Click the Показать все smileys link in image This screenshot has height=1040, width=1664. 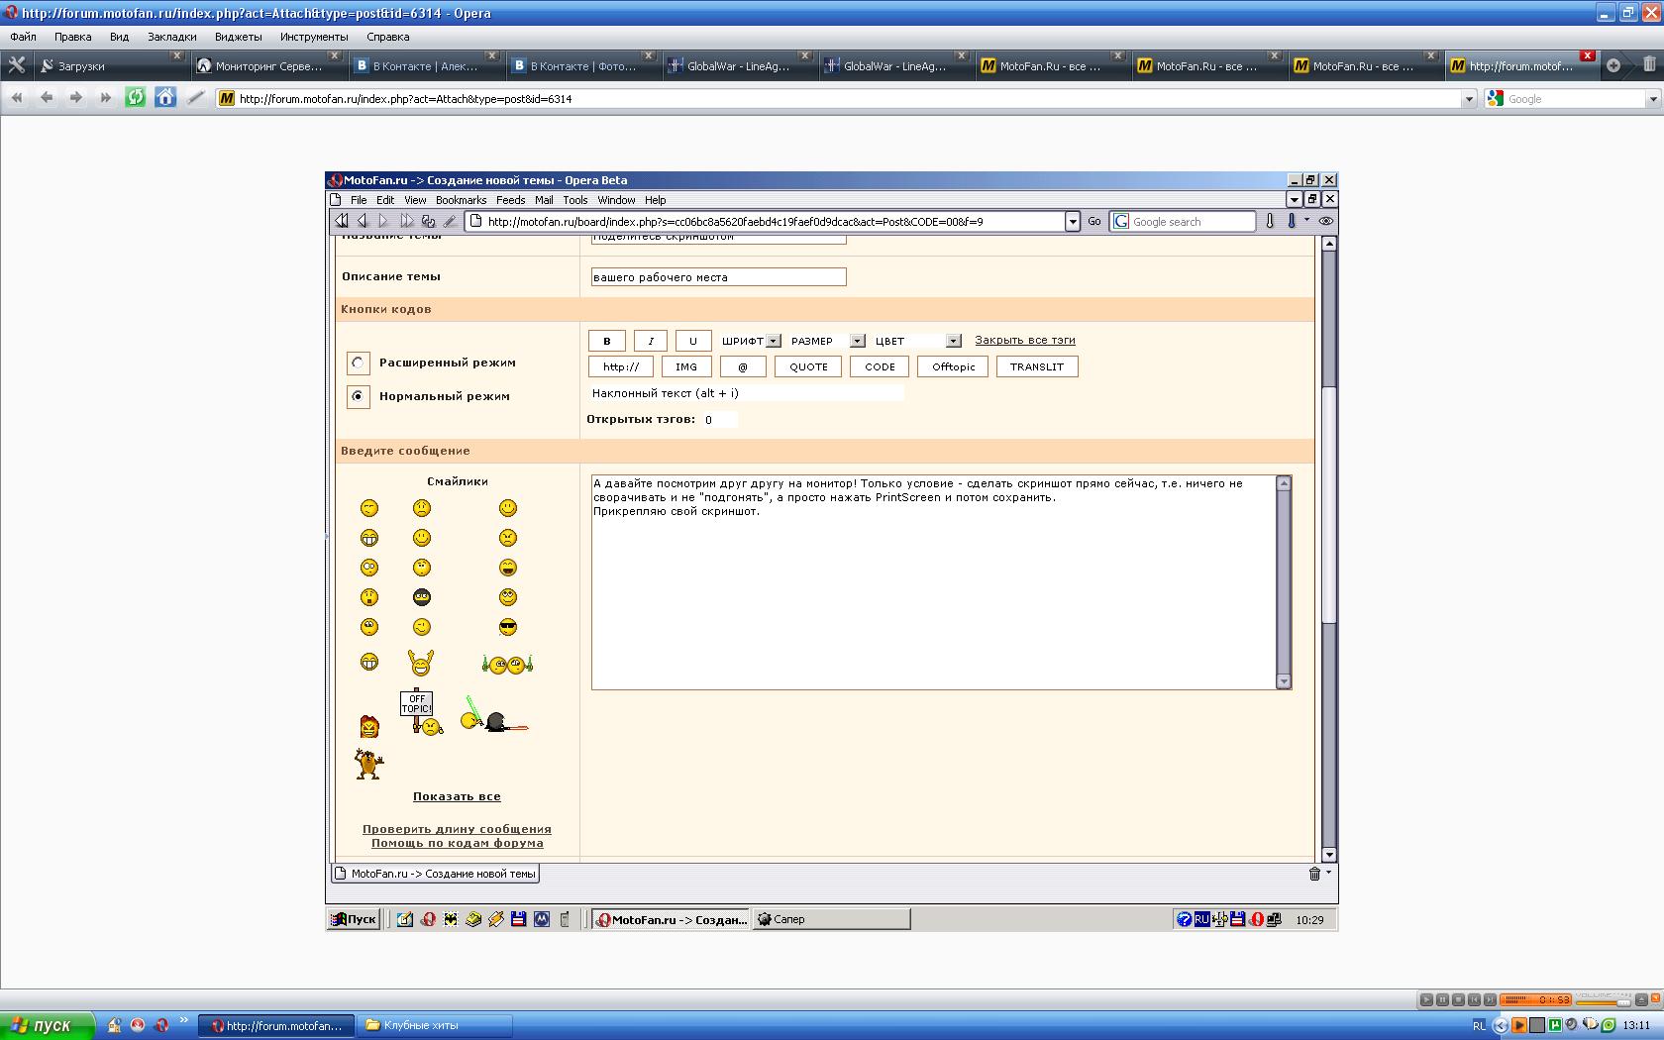tap(457, 796)
